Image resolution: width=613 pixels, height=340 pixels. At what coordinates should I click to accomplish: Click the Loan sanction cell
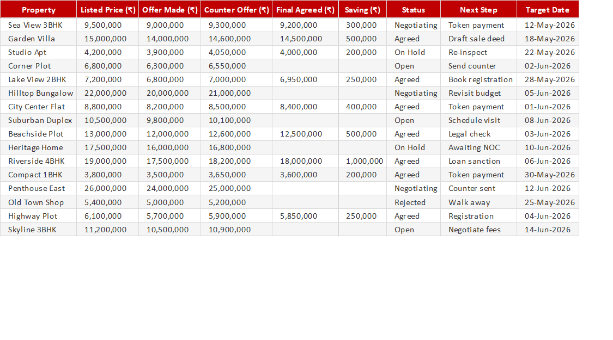478,161
